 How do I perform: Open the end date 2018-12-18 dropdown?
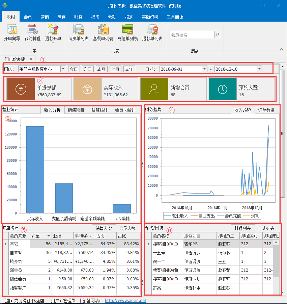tap(259, 69)
